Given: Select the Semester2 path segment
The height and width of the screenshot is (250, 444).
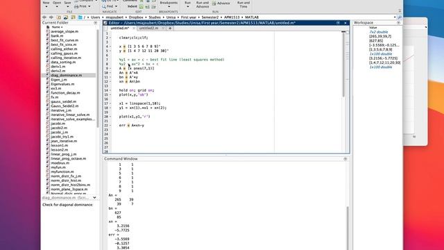Looking at the screenshot, I should tap(210, 17).
